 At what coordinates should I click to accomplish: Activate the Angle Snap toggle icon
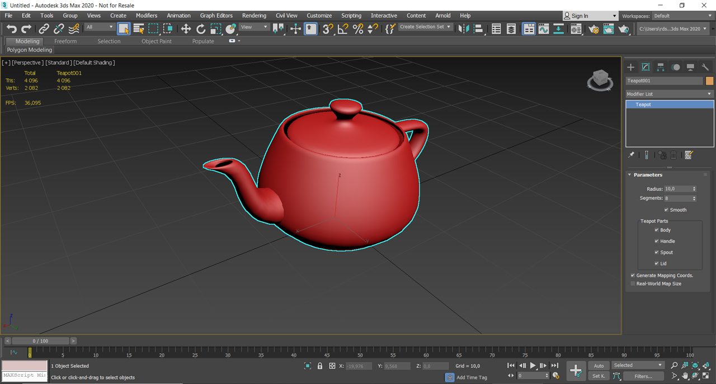click(x=343, y=29)
